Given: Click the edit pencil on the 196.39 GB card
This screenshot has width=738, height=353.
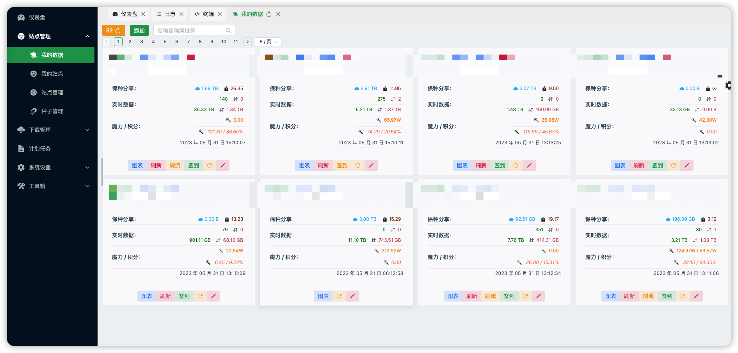Looking at the screenshot, I should (696, 296).
